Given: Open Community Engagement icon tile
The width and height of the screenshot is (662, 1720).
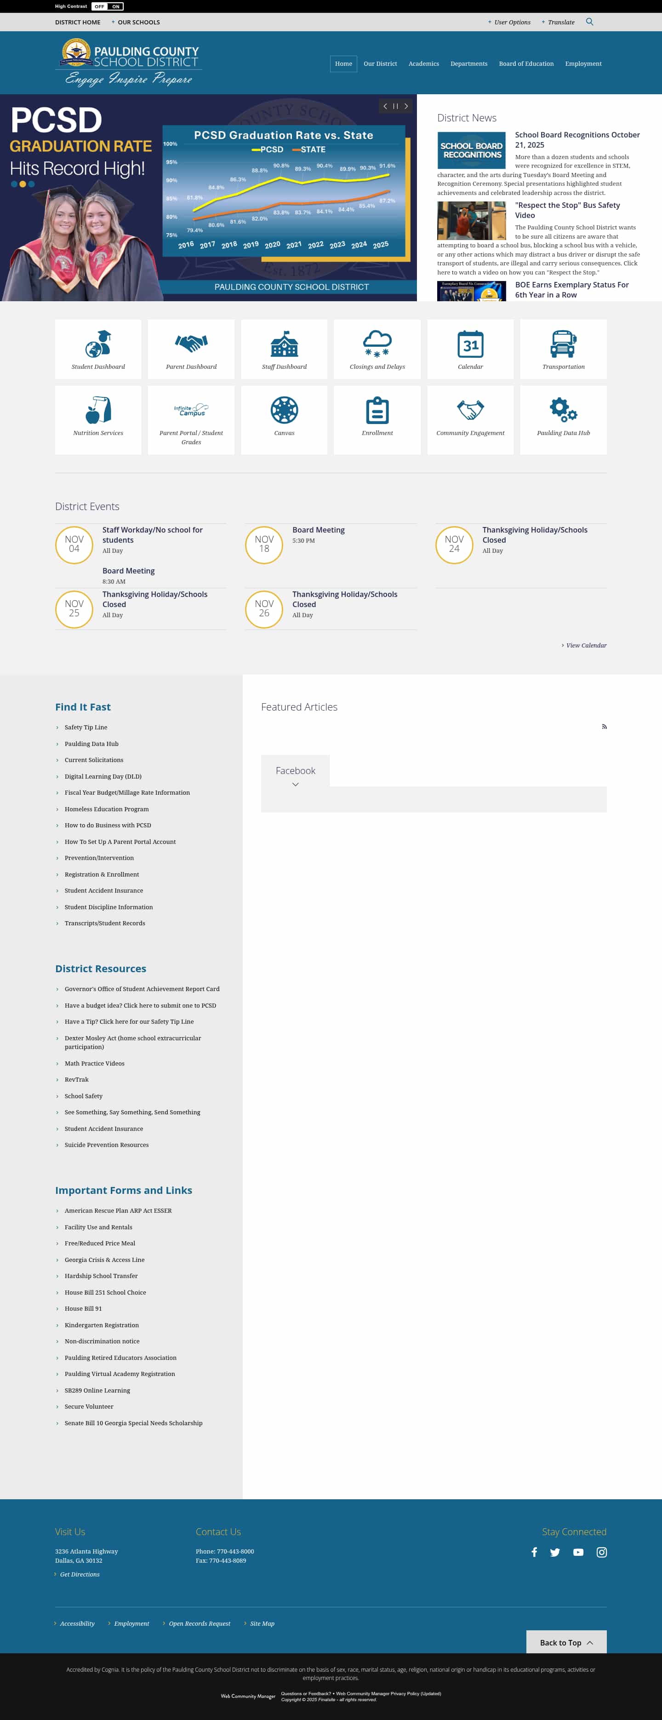Looking at the screenshot, I should tap(470, 420).
